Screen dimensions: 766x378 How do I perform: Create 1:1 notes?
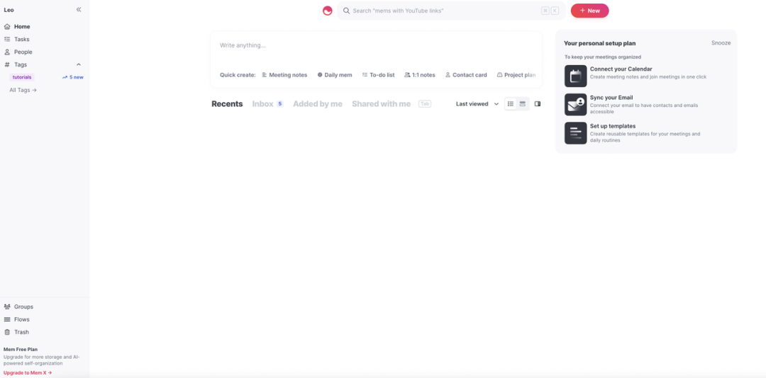(420, 75)
